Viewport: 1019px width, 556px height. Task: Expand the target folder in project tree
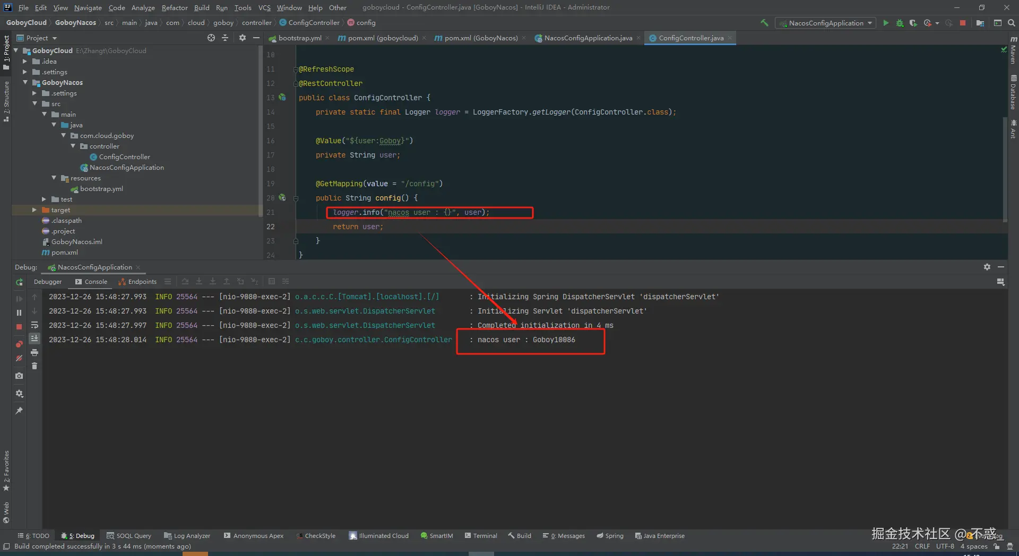click(x=34, y=210)
